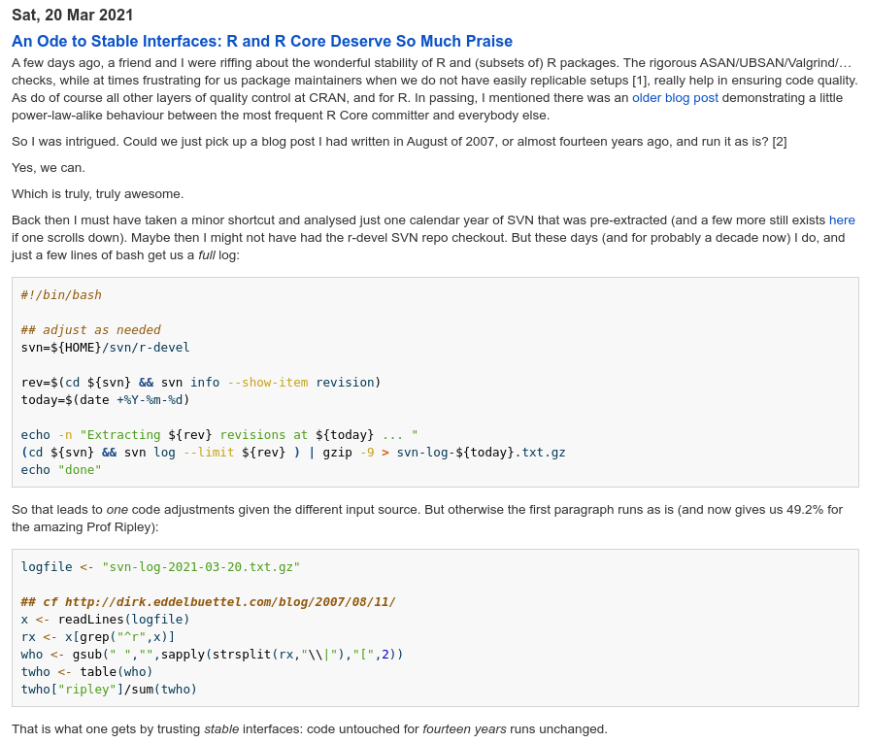Follow the 'older blog post' link
The height and width of the screenshot is (743, 869).
675,97
